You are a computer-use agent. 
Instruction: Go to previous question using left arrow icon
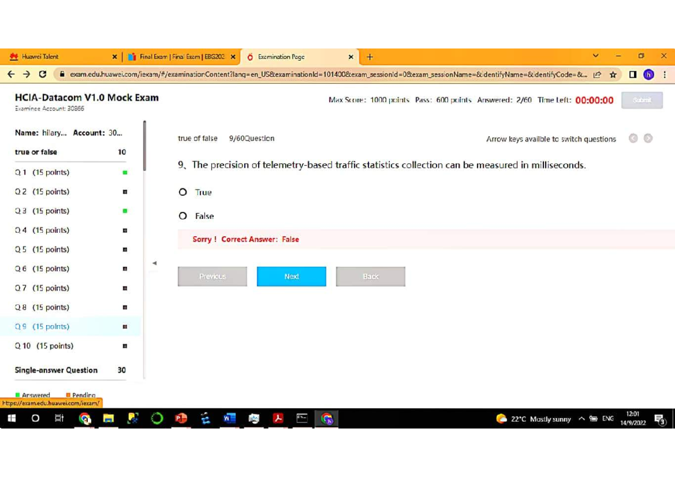[x=633, y=138]
